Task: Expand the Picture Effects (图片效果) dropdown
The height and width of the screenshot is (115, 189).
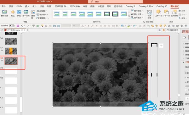Action: click(x=137, y=14)
